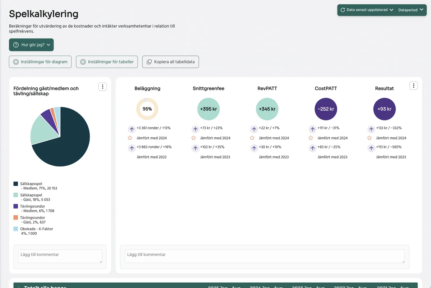Click the up-arrow icon beside +111 kr / −31%
The width and height of the screenshot is (431, 288).
(x=312, y=129)
